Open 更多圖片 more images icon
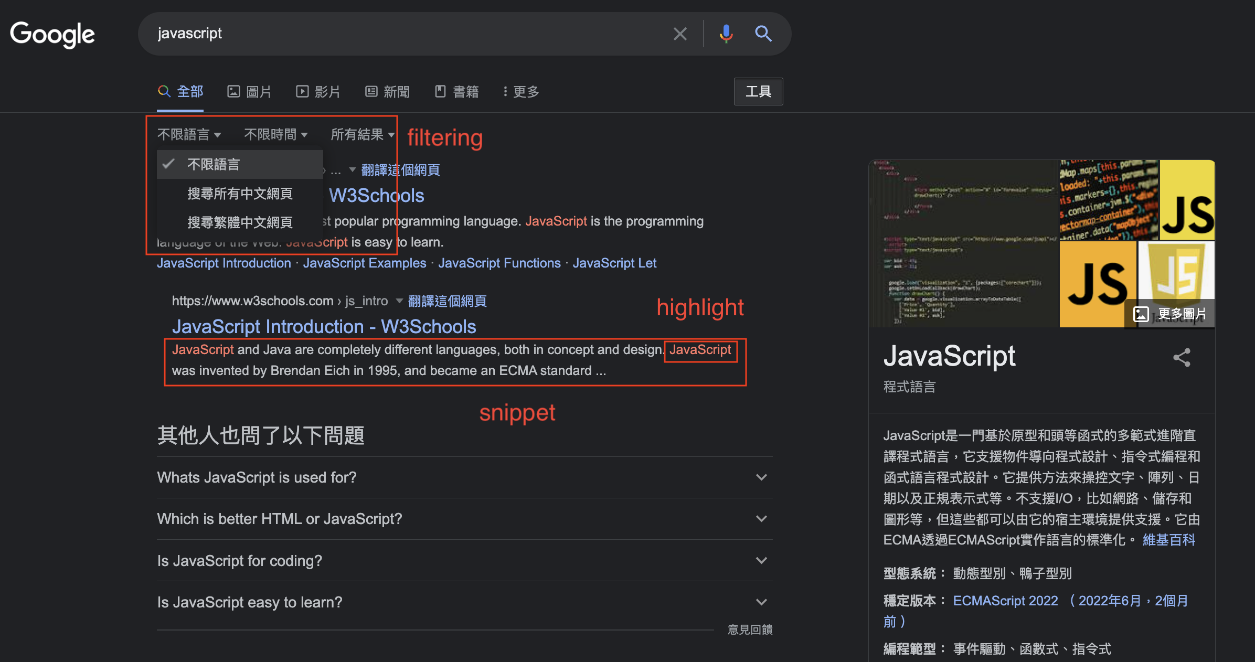Viewport: 1255px width, 662px height. (1170, 314)
